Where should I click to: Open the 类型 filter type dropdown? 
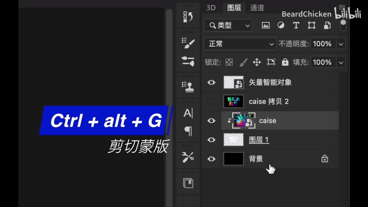(x=228, y=25)
